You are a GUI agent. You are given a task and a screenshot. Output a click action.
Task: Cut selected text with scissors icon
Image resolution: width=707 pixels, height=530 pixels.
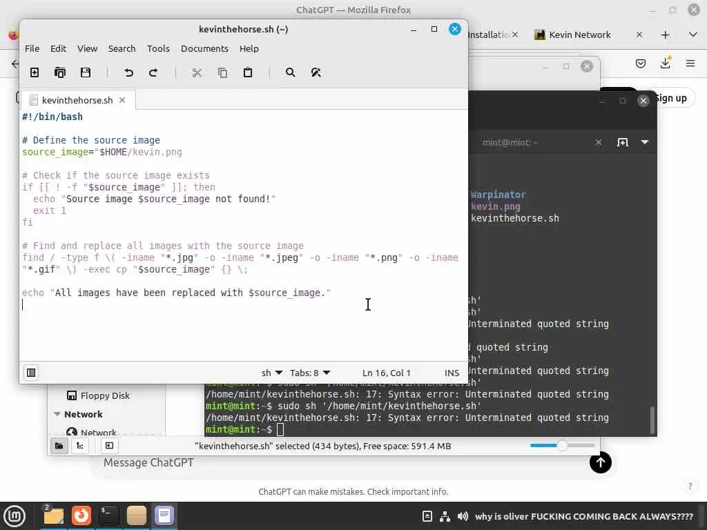197,72
